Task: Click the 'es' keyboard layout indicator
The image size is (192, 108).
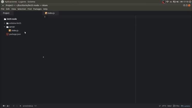Action: pyautogui.click(x=171, y=2)
